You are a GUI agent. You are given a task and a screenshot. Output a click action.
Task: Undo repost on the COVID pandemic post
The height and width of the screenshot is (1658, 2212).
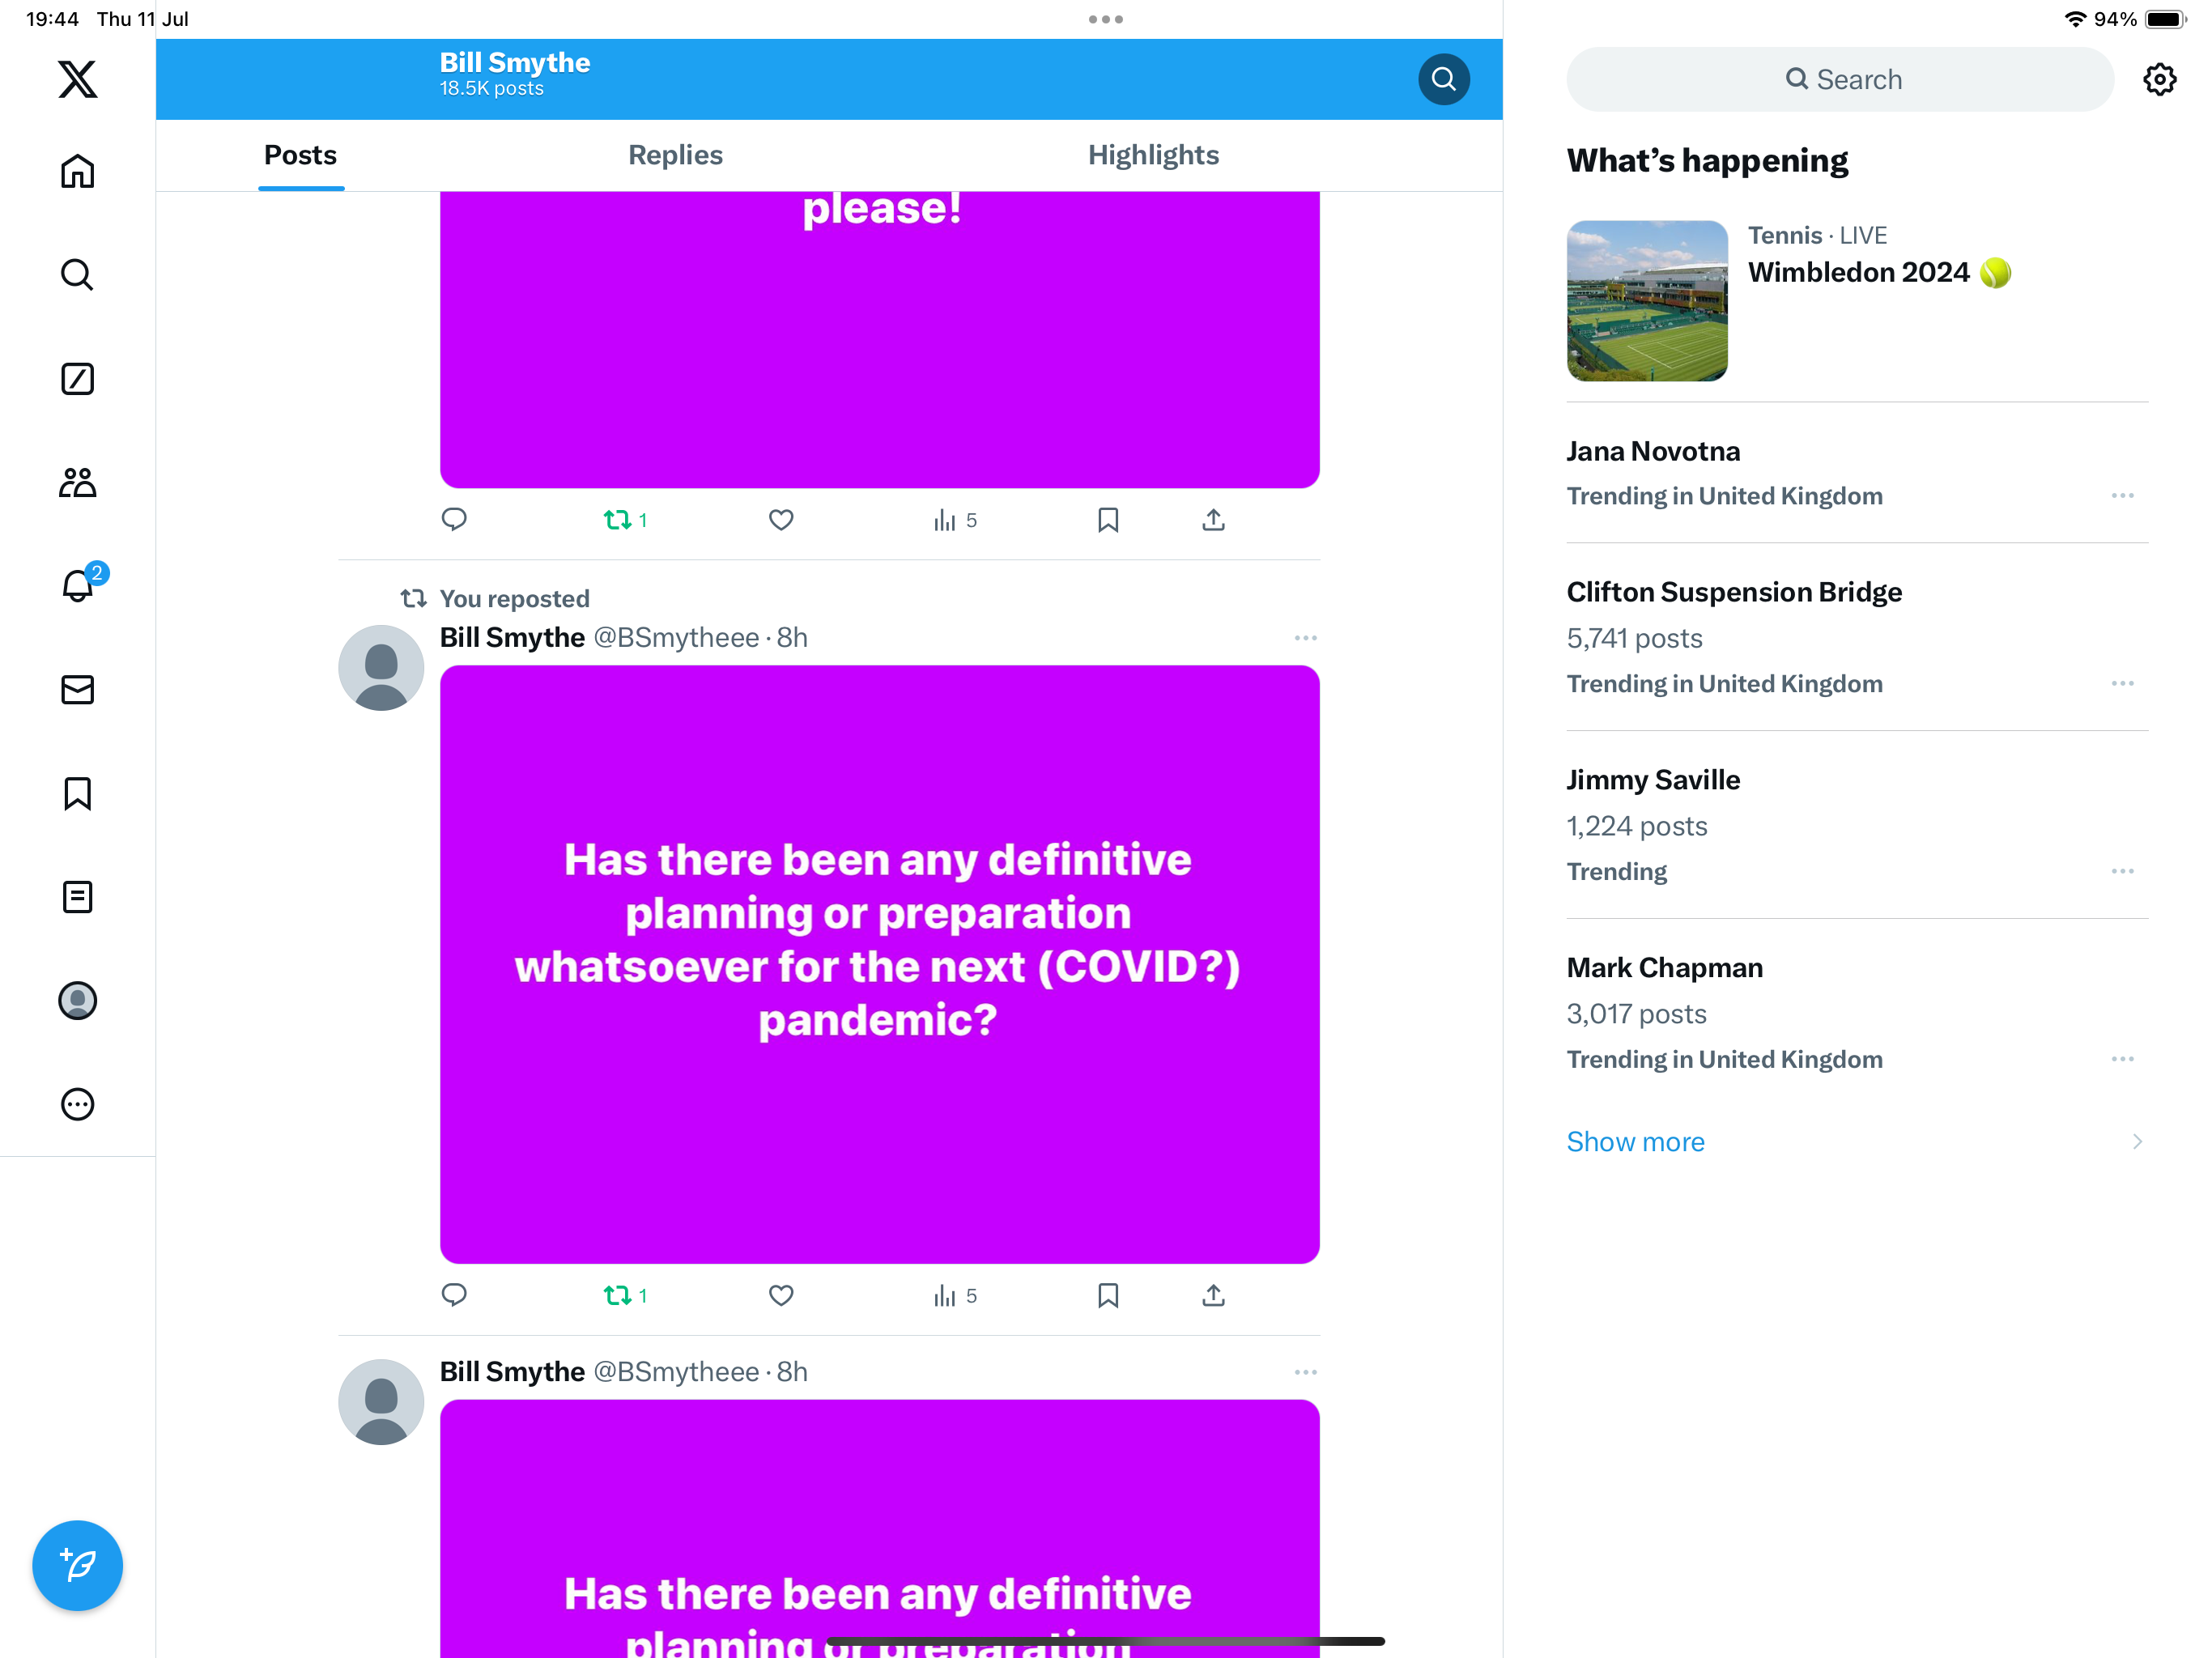tap(618, 1295)
